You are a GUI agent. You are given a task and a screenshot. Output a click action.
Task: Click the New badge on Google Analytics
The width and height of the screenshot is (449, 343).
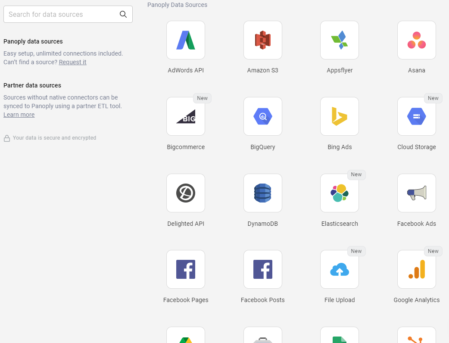(x=433, y=251)
